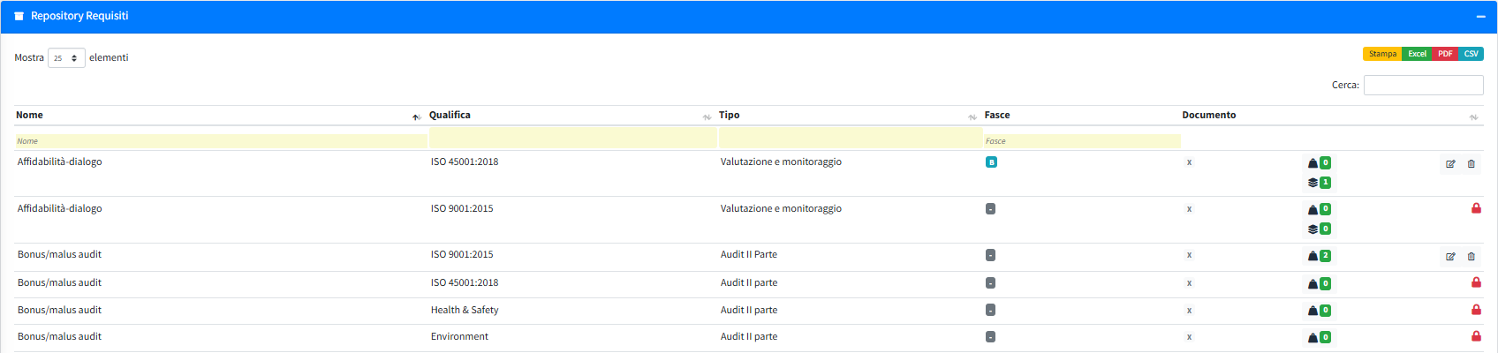Screen dimensions: 1498x353
Task: Collapse the Repository Requisiti panel
Action: 1481,17
